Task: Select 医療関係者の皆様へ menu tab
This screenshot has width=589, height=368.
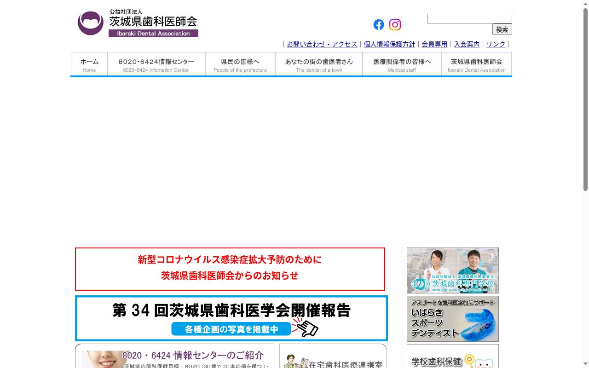Action: click(x=402, y=64)
